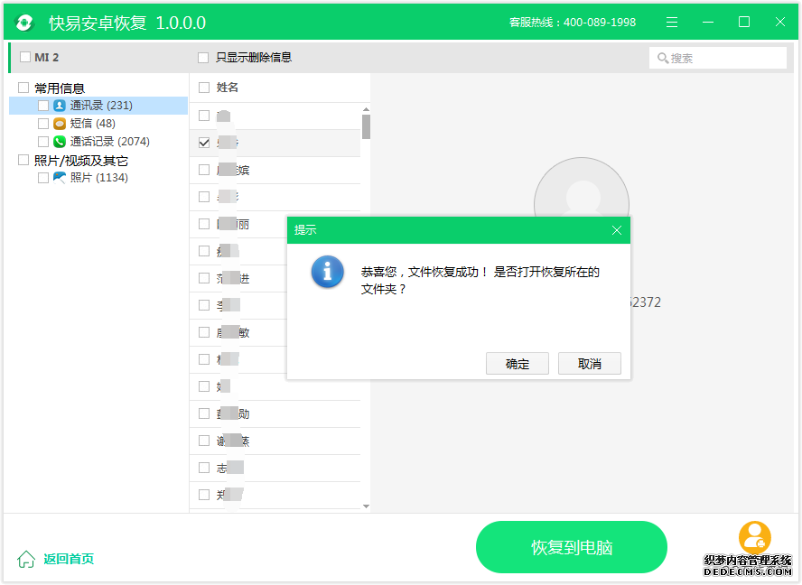Click 取消 button in the dialog
This screenshot has width=802, height=585.
pos(589,364)
